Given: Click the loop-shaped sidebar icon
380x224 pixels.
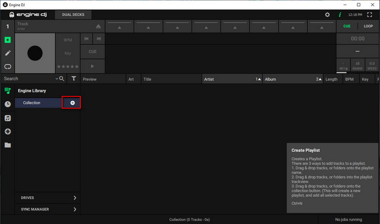Looking at the screenshot, I should (x=8, y=66).
